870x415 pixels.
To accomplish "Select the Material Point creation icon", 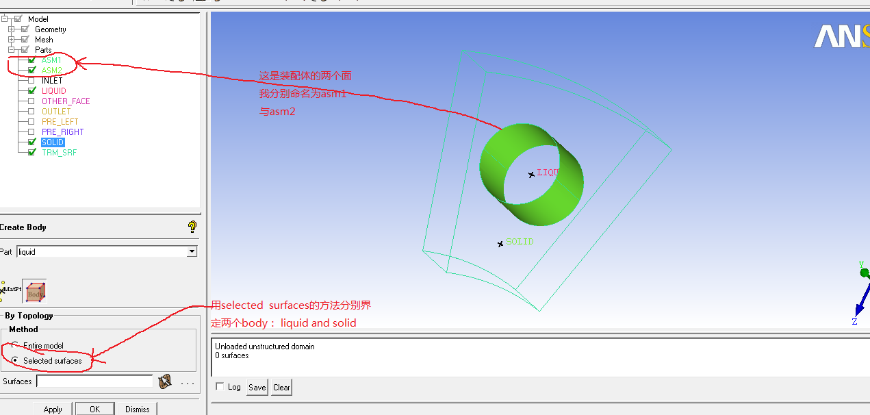I will (x=8, y=290).
